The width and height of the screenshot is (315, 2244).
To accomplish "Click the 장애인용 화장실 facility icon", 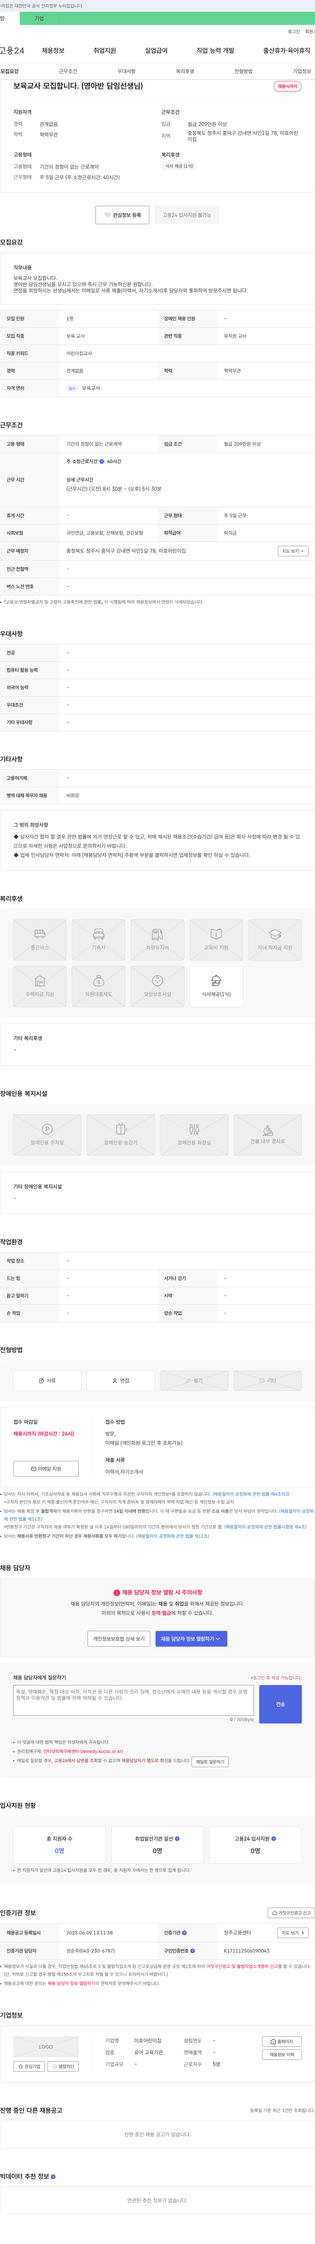I will 194,1134.
